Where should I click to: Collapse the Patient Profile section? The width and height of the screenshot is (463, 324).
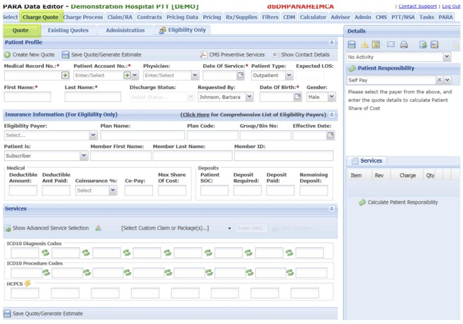coord(332,42)
